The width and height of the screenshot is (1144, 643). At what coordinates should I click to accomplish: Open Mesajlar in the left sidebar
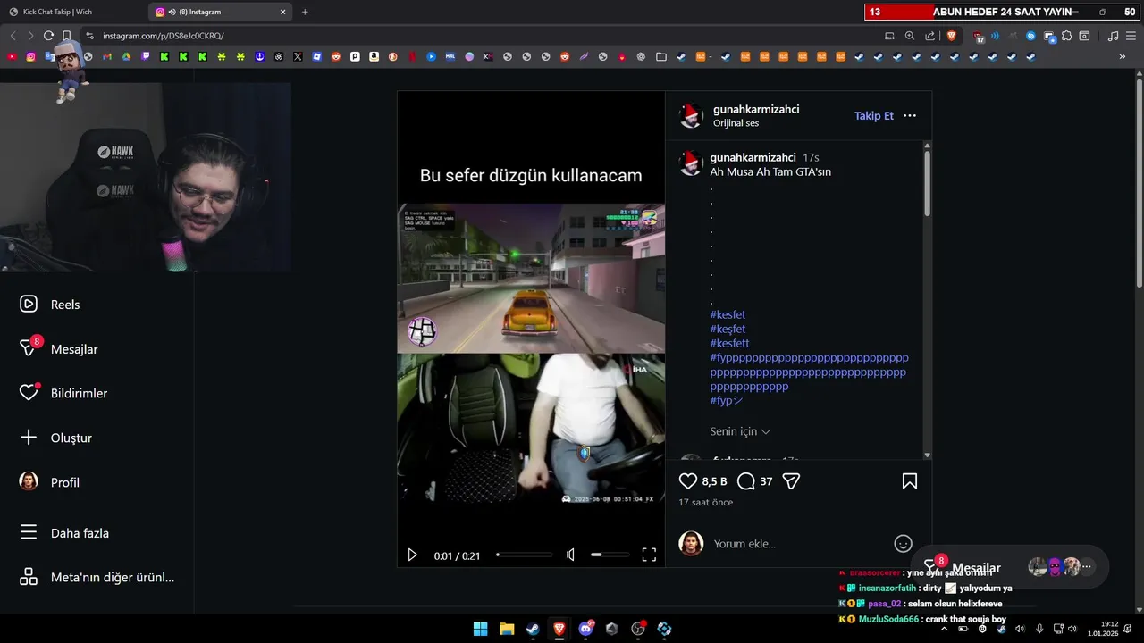pos(58,349)
